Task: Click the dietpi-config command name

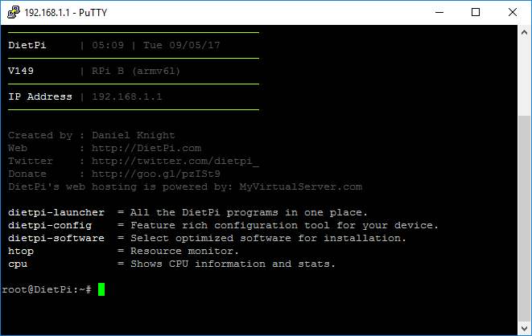Action: [x=50, y=226]
